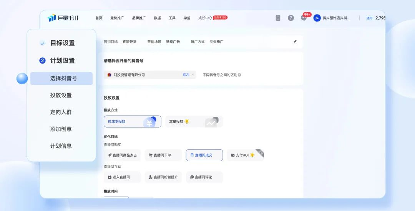The image size is (415, 211).
Task: Open 不同抖音号之间的区别 help link
Action: [220, 75]
